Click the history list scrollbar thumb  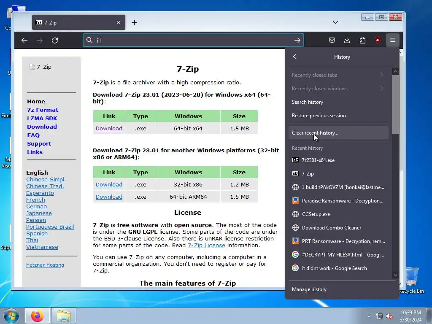[x=395, y=105]
